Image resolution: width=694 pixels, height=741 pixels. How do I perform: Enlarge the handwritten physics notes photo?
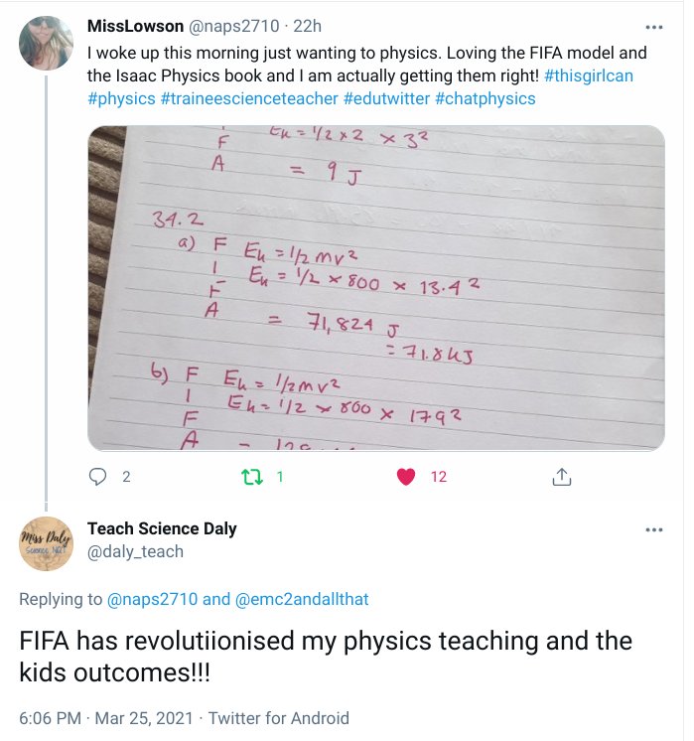(x=375, y=288)
